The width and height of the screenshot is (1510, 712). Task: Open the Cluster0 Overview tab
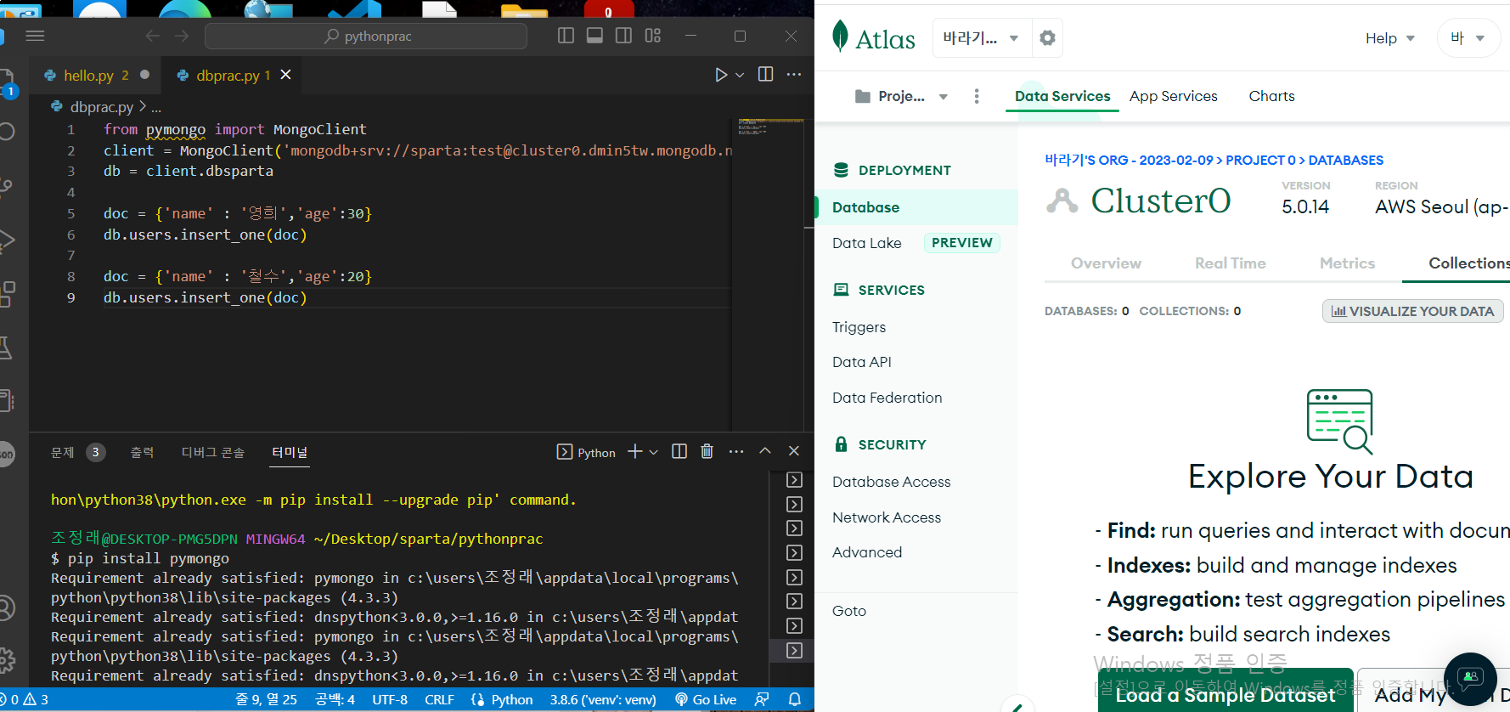1106,263
